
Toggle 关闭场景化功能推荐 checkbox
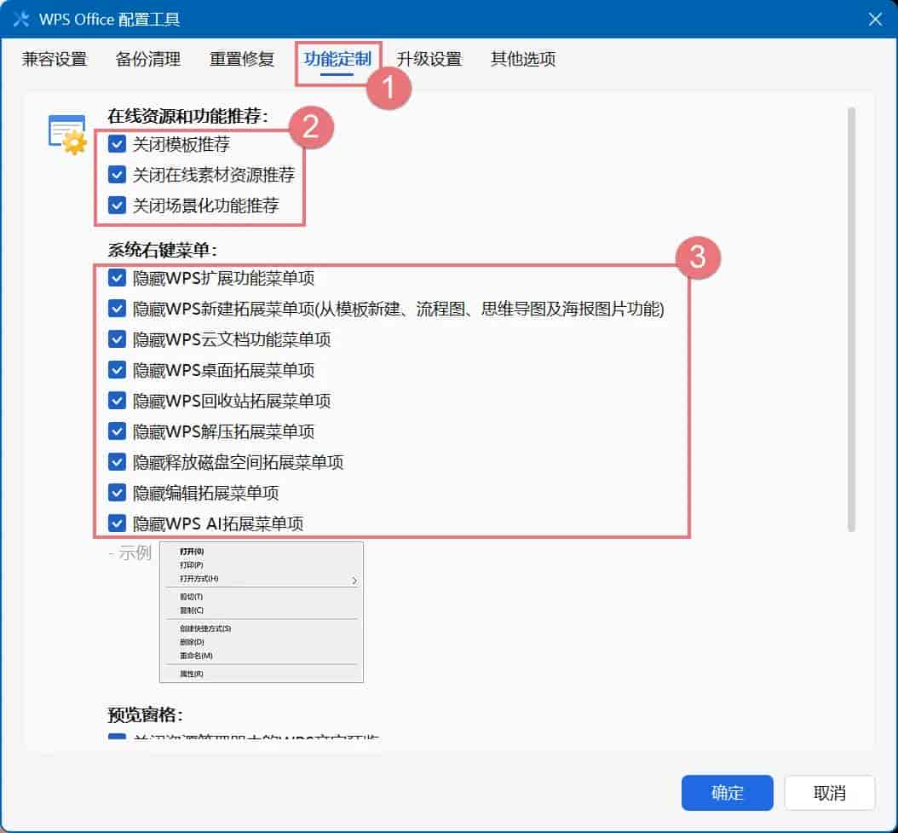click(117, 205)
